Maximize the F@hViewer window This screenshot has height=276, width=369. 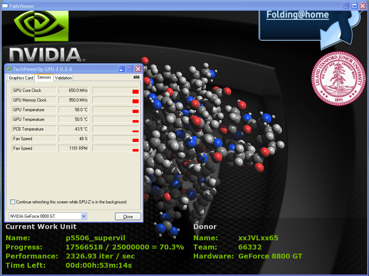(354, 6)
